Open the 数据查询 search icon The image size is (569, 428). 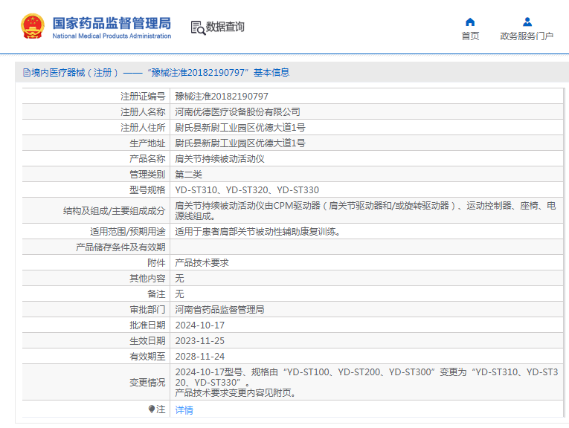[198, 27]
